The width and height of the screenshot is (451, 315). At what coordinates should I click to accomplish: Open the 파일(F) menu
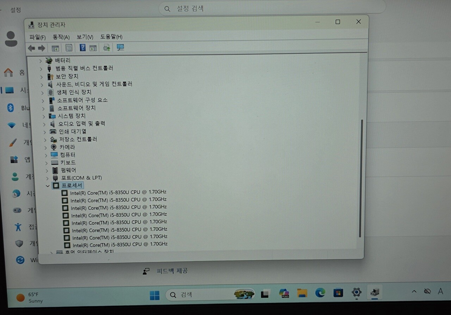37,37
